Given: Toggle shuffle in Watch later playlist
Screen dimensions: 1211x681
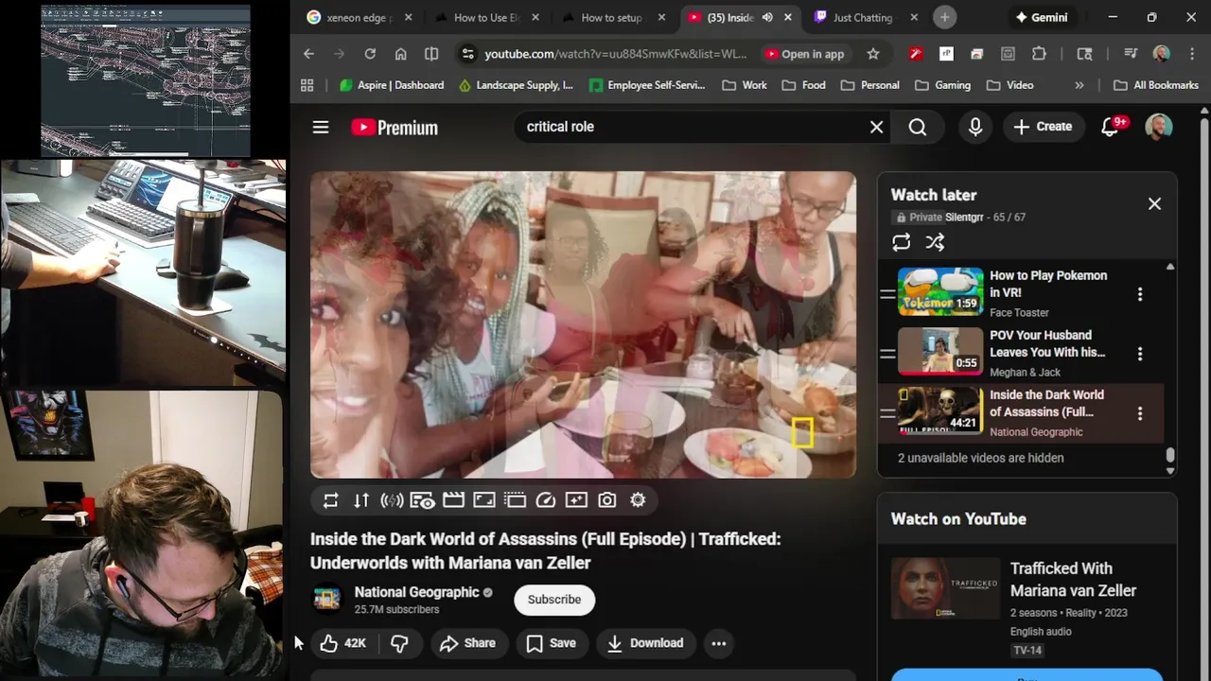Looking at the screenshot, I should tap(935, 242).
